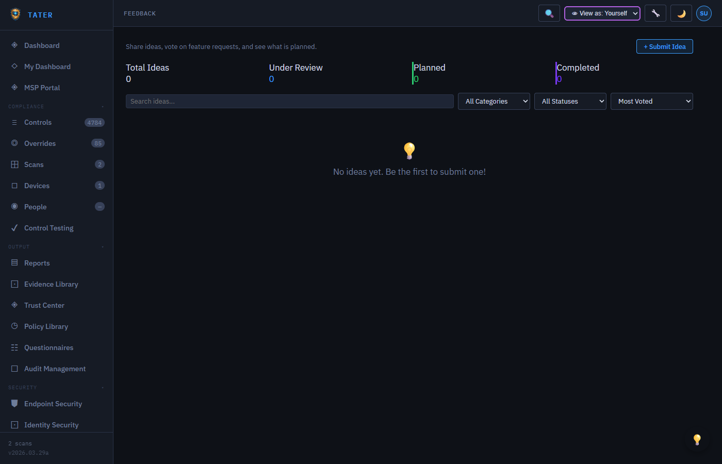This screenshot has width=722, height=464.
Task: Open Endpoint Security page
Action: (57, 404)
